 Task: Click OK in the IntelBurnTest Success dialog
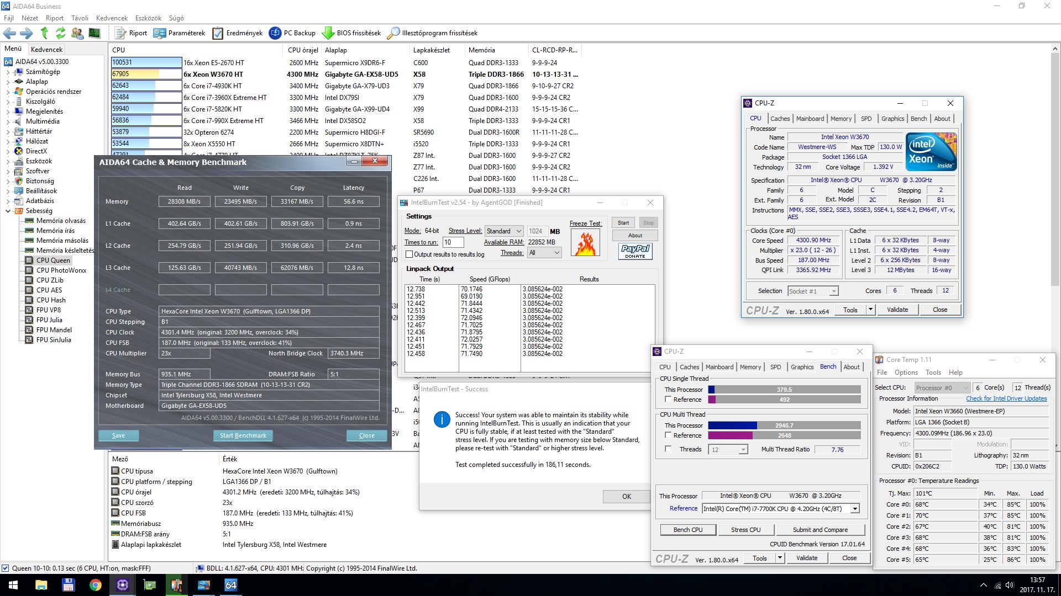[x=626, y=496]
